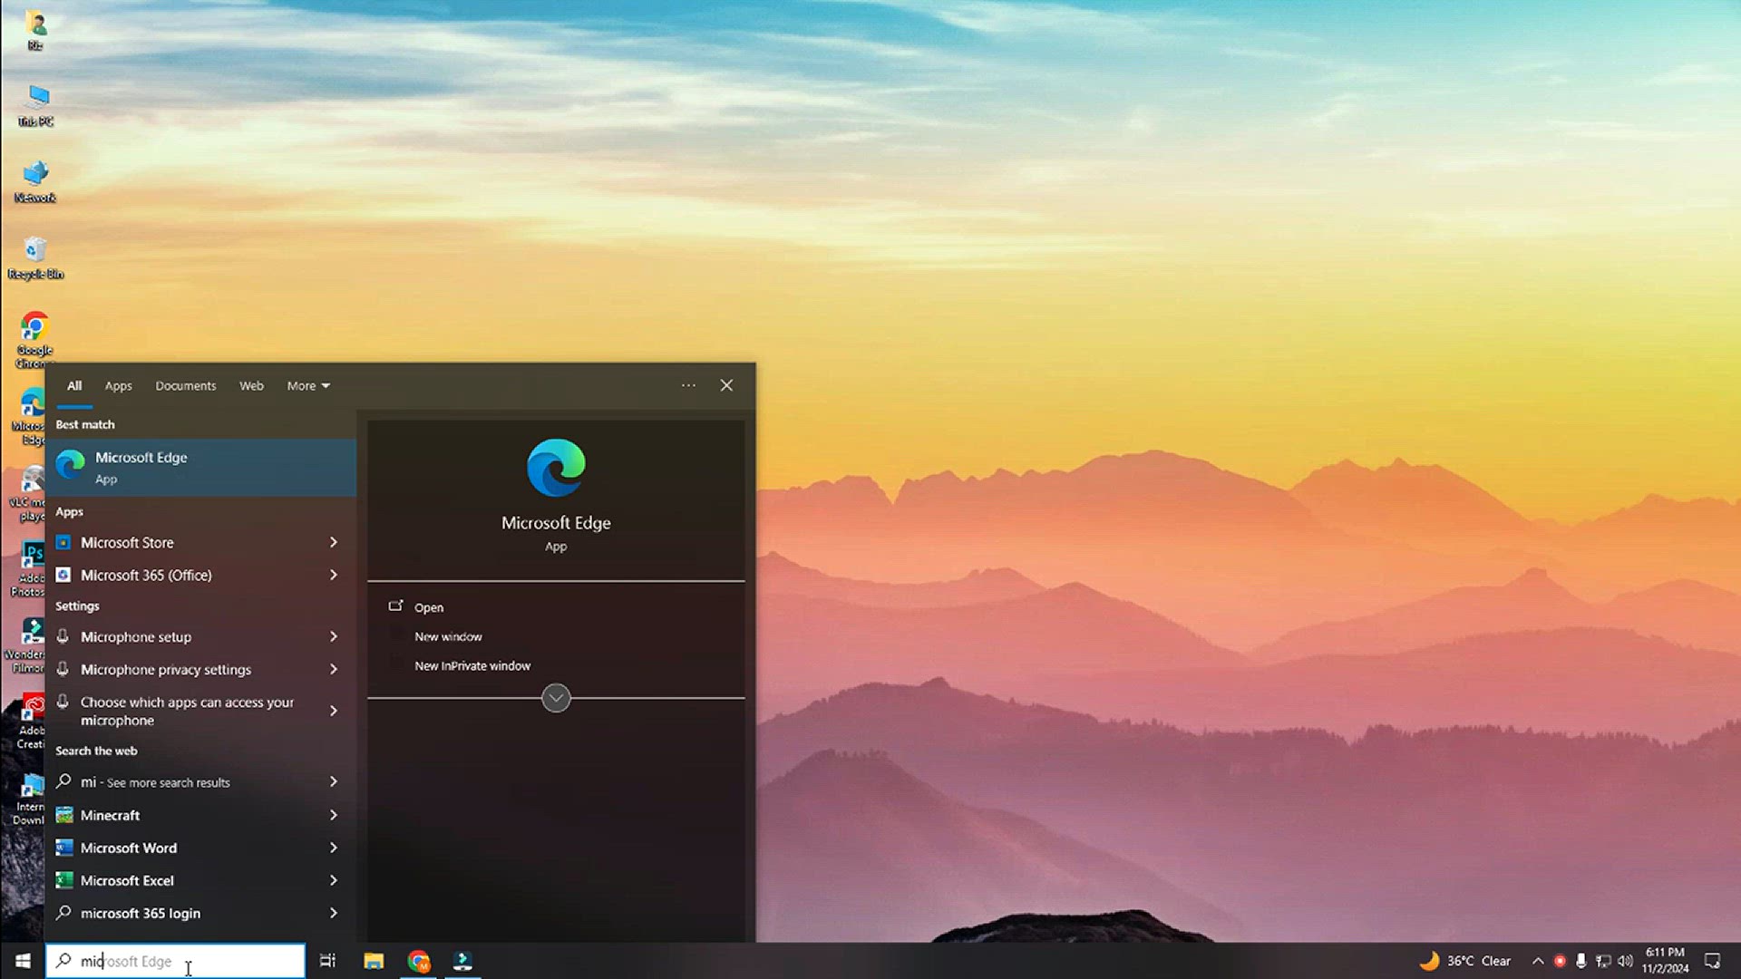This screenshot has width=1741, height=979.
Task: Select Microsoft Store app icon
Action: [63, 542]
